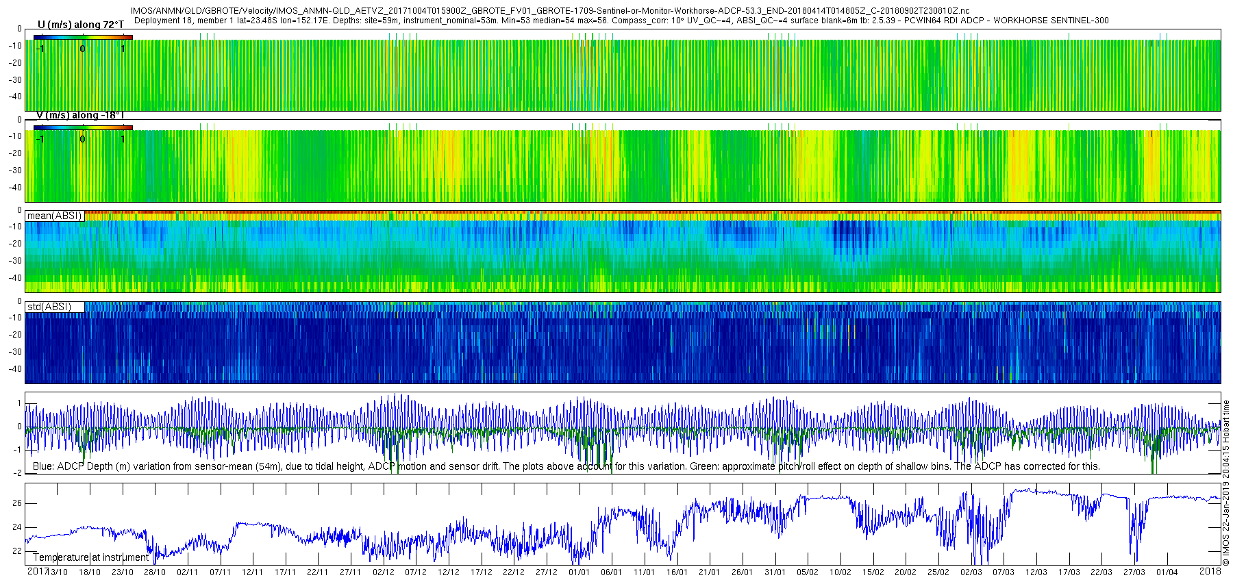Click the NetCDF file path title text

coord(550,11)
